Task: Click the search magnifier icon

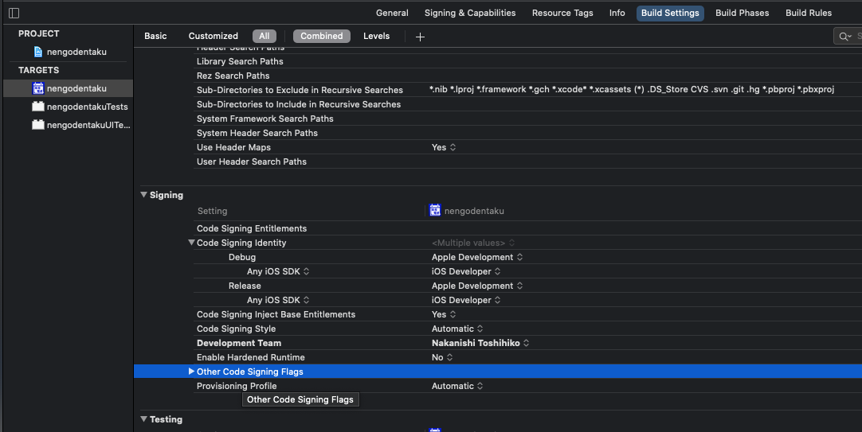Action: tap(845, 37)
